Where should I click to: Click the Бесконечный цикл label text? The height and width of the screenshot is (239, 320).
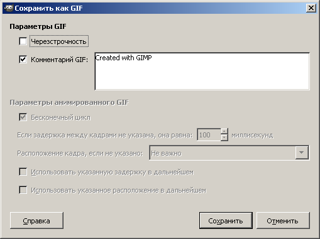point(61,117)
